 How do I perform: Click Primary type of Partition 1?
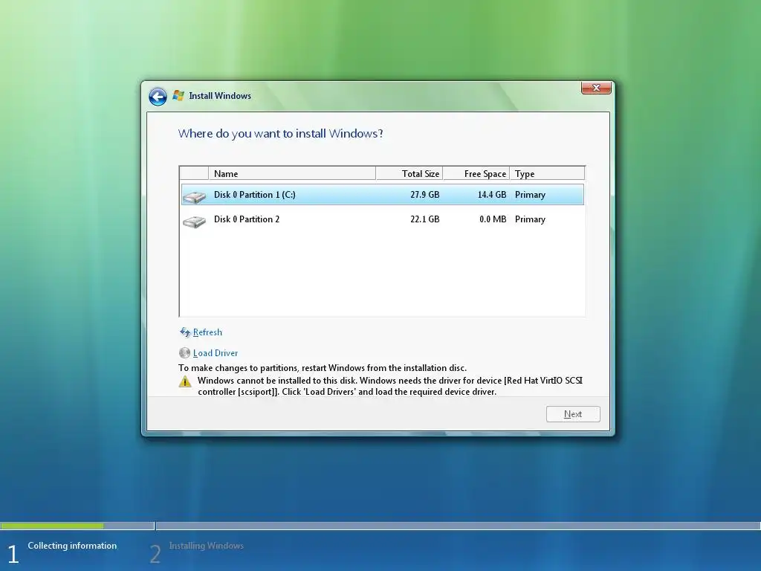(x=530, y=195)
